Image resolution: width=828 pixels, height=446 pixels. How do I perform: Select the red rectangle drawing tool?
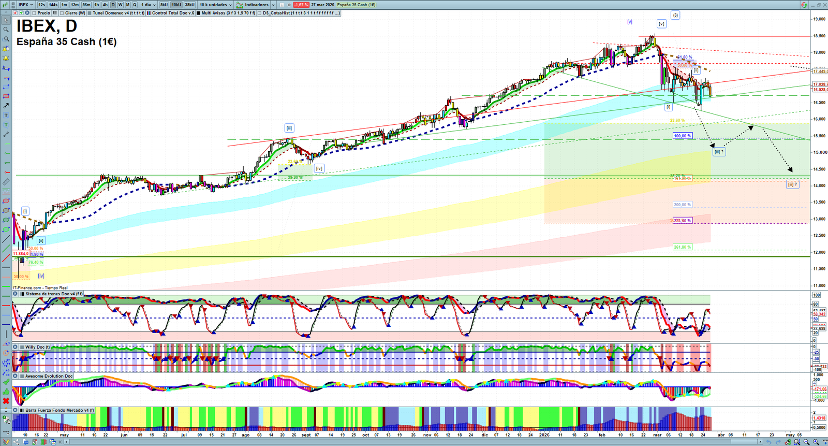click(x=6, y=96)
